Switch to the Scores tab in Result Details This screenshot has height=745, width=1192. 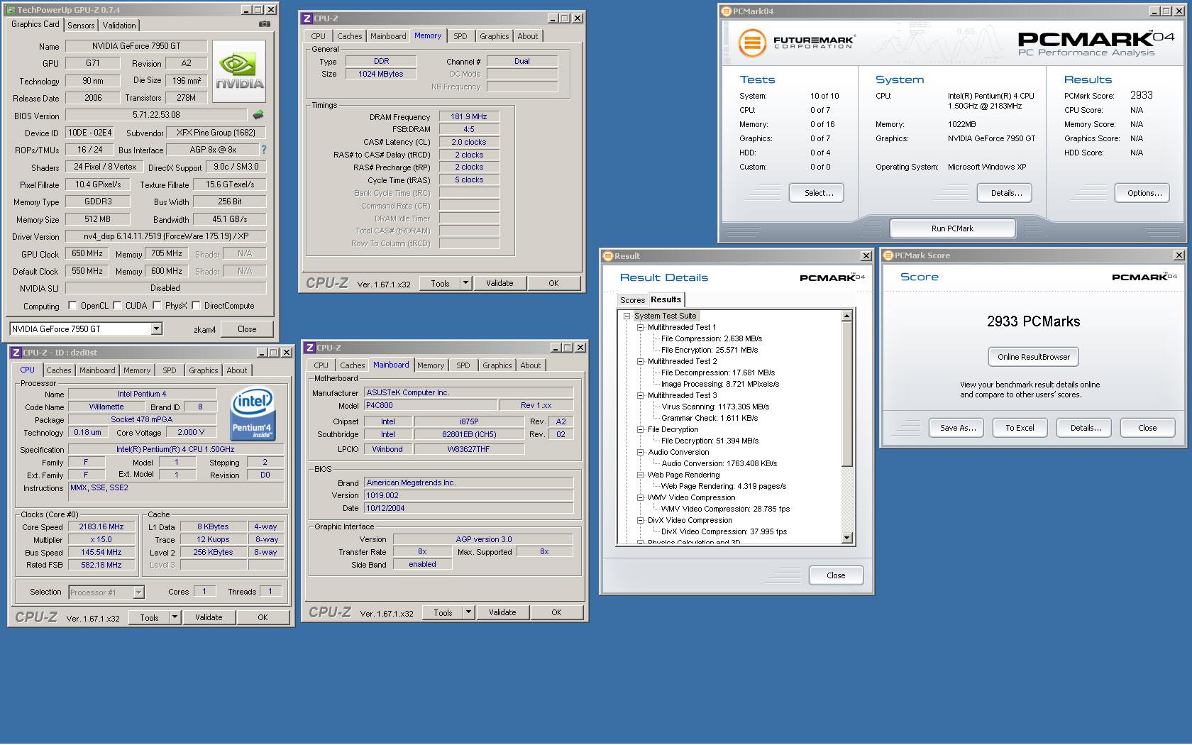(x=632, y=300)
